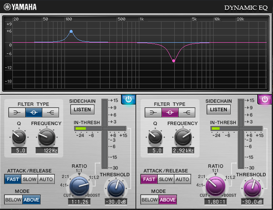Click the 122 Hz frequency value field
273x210 pixels.
tap(47, 151)
